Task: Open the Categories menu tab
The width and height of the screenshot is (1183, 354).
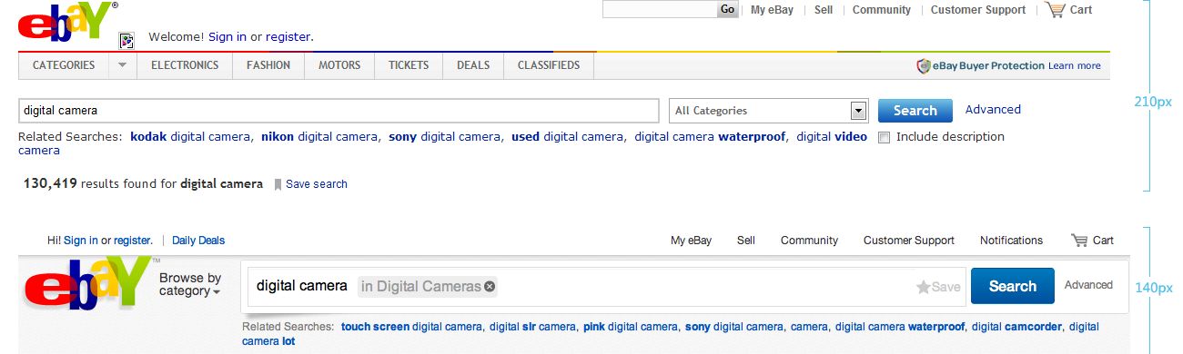Action: click(x=64, y=65)
